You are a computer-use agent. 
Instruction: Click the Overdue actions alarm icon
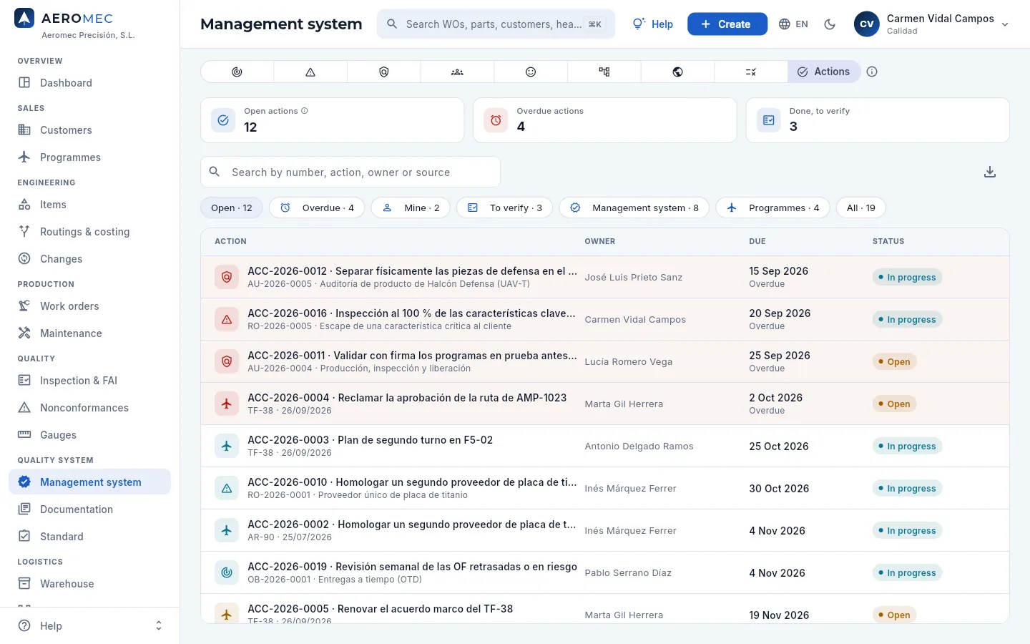[x=496, y=120]
